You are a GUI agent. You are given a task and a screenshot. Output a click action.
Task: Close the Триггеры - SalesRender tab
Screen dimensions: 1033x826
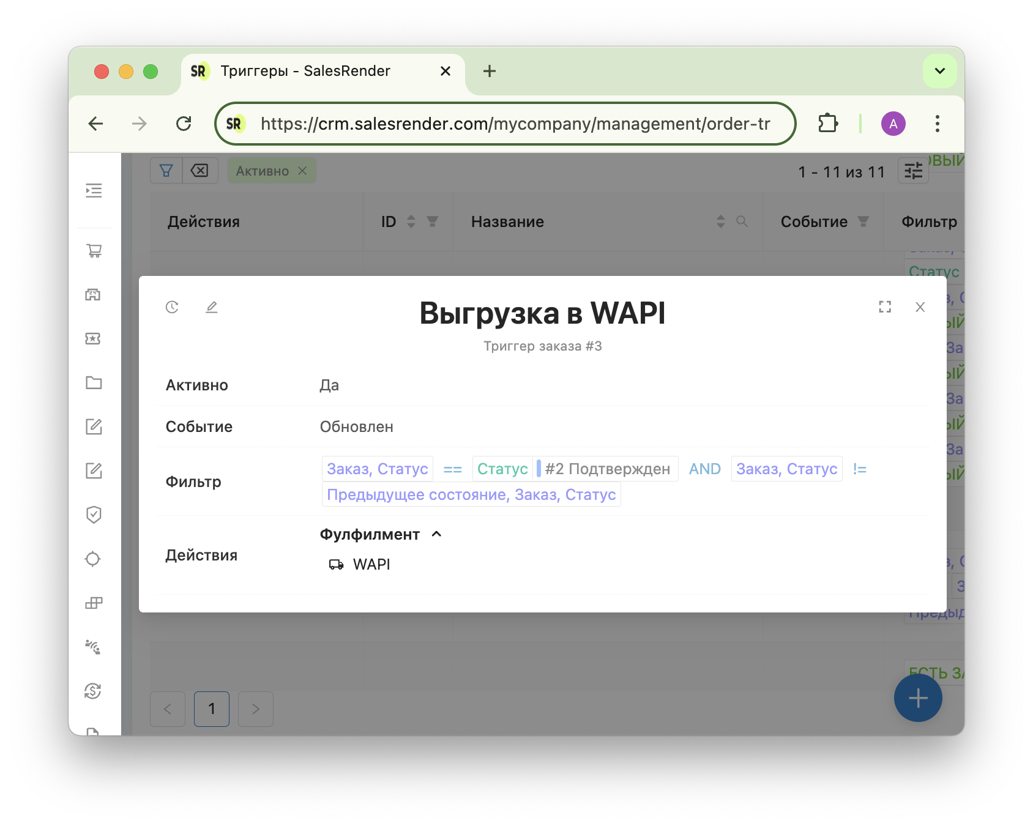click(446, 71)
